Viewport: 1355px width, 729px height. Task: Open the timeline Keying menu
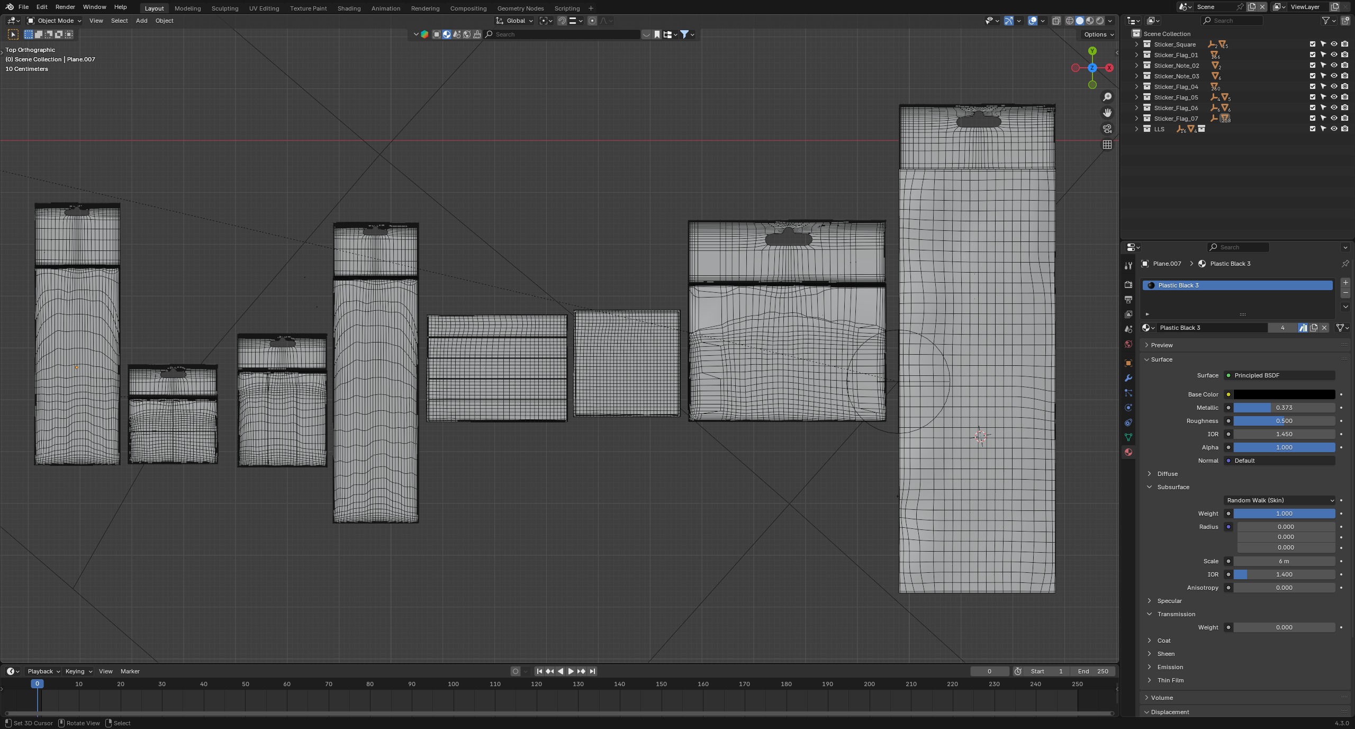click(78, 671)
